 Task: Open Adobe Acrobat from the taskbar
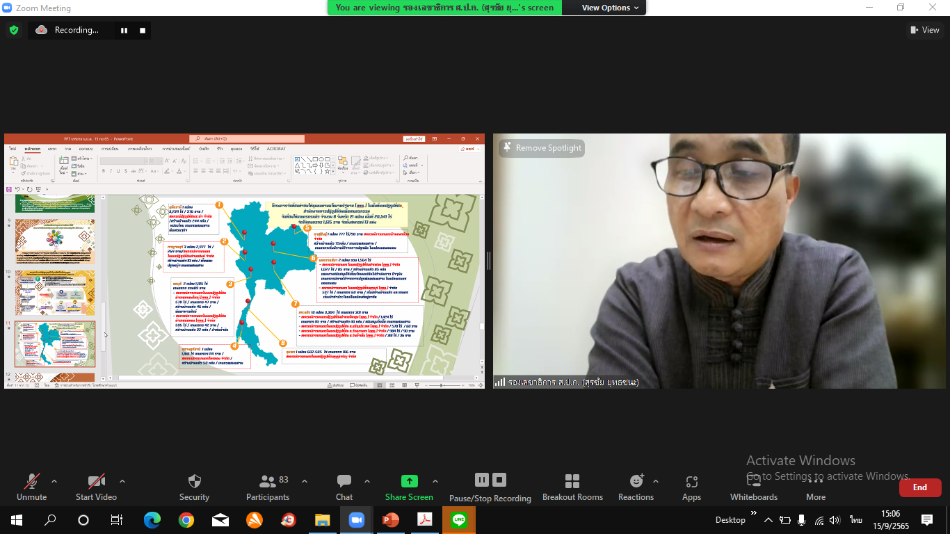425,520
